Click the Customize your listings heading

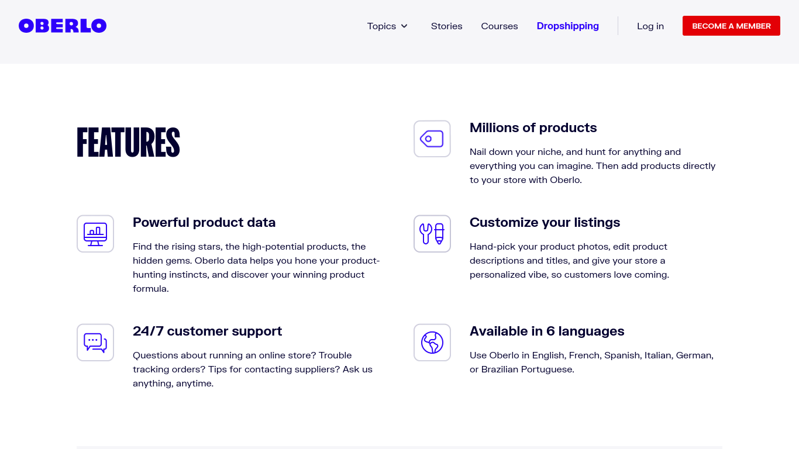[545, 223]
